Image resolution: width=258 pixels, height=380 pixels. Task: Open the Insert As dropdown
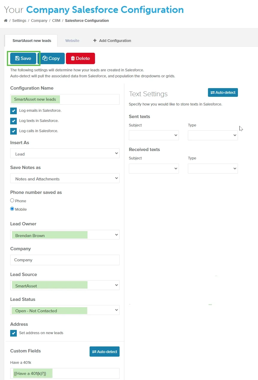65,153
